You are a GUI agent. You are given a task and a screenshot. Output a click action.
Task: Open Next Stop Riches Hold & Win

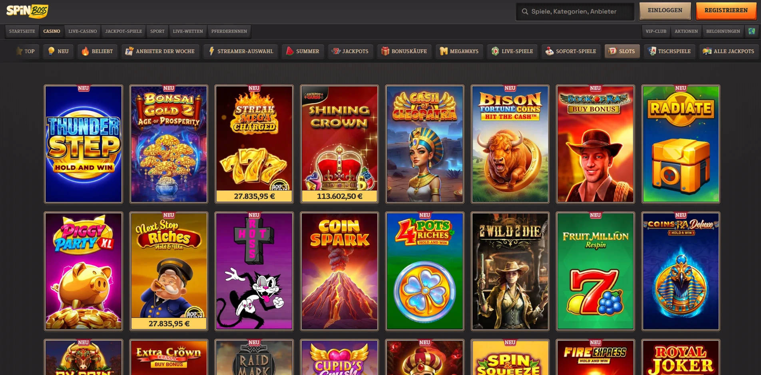tap(169, 271)
